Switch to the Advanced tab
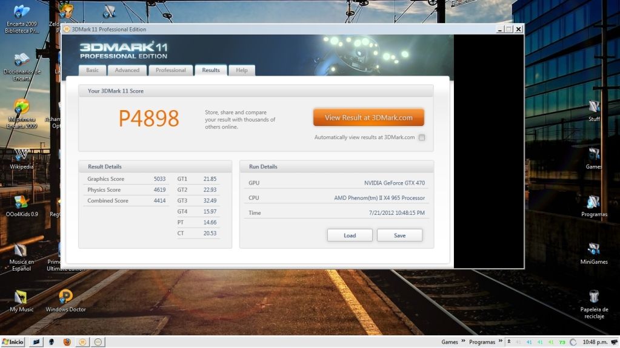The height and width of the screenshot is (348, 620). coord(127,70)
